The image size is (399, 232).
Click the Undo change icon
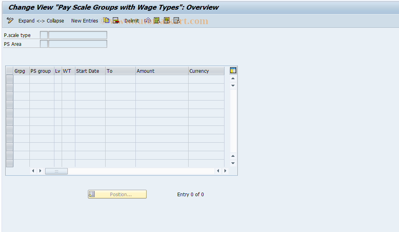148,21
